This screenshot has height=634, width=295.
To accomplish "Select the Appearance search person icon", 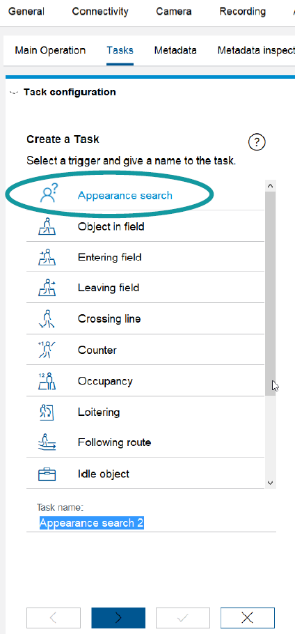I will pyautogui.click(x=49, y=193).
